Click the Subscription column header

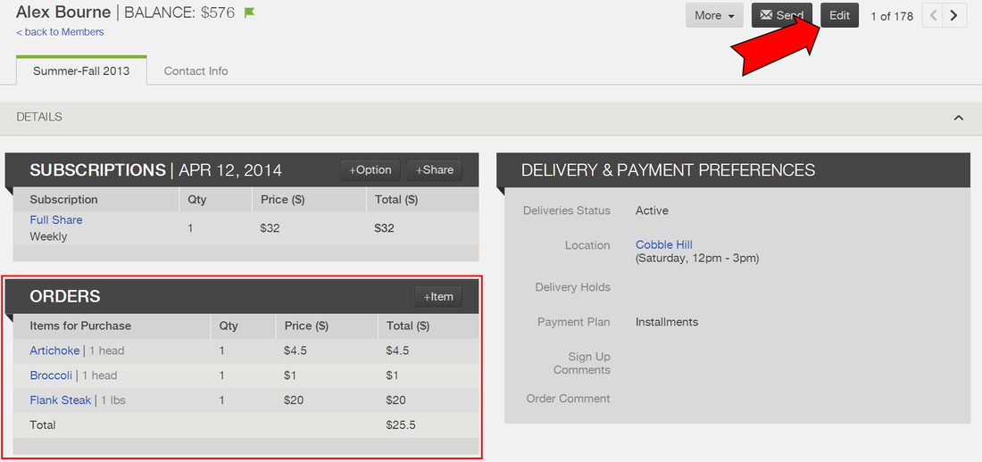pos(63,200)
